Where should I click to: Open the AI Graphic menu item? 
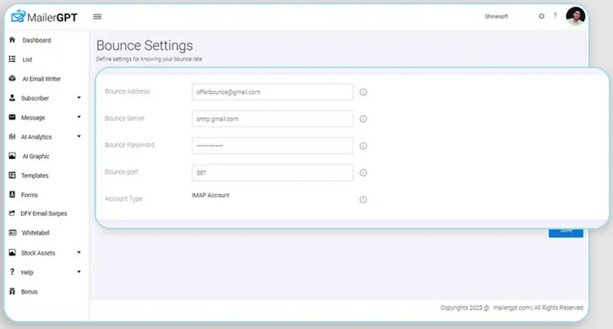[36, 156]
